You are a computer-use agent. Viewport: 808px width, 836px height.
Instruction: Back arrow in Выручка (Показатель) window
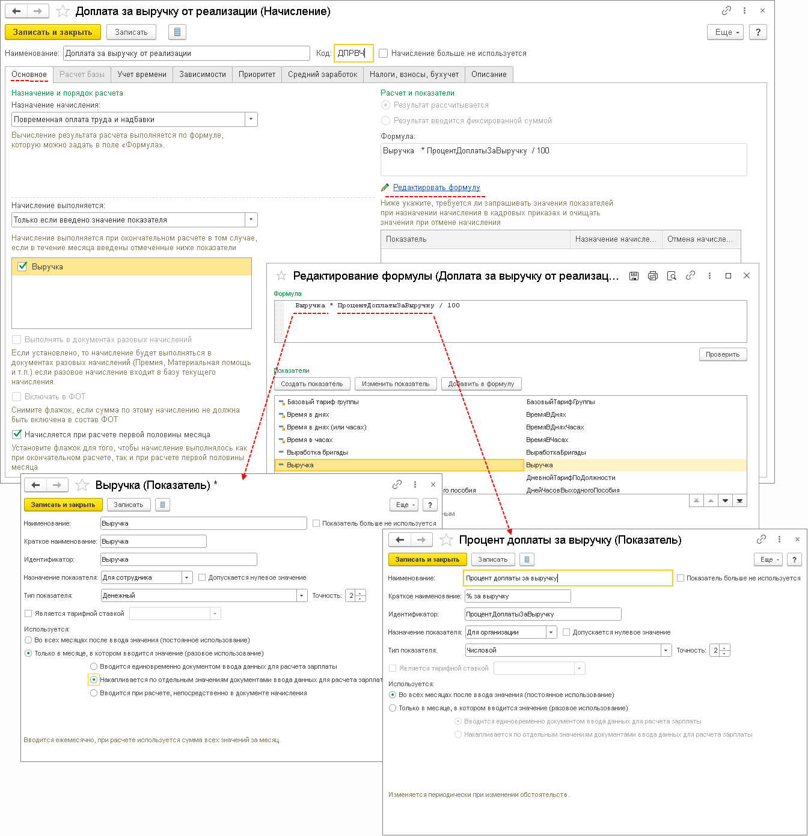pyautogui.click(x=35, y=485)
